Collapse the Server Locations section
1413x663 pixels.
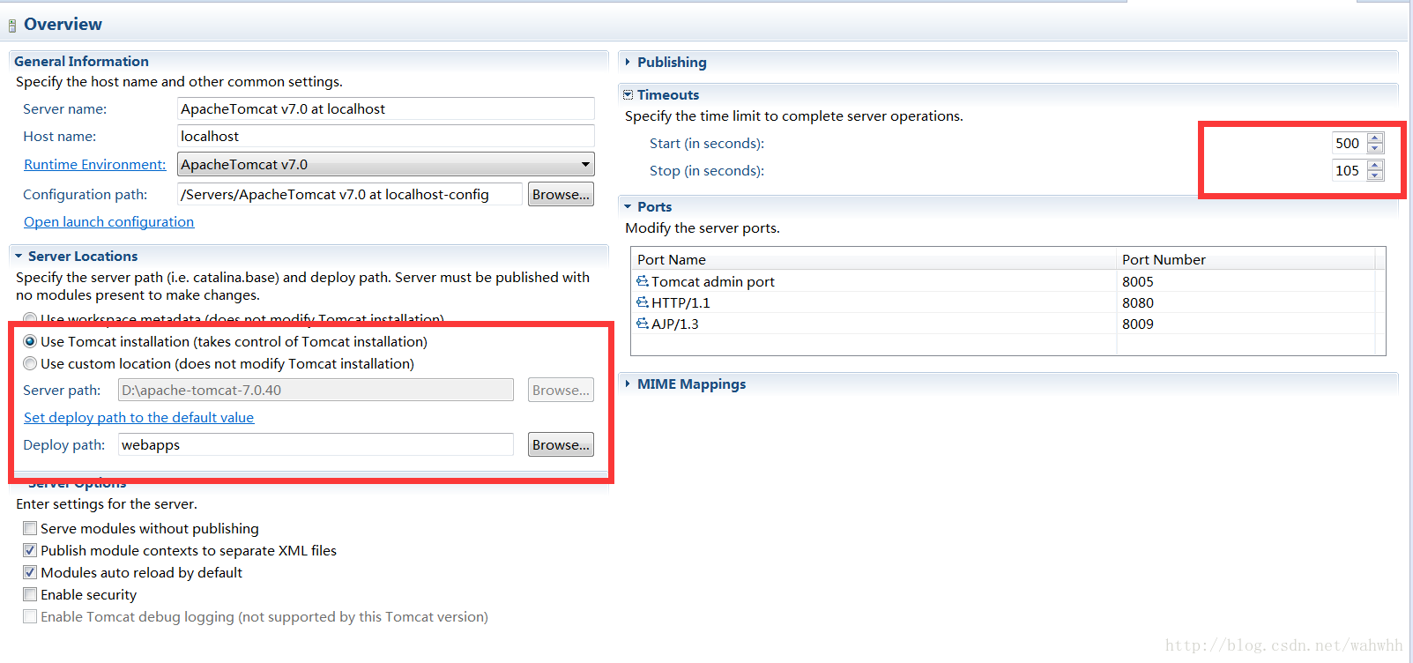[x=19, y=256]
